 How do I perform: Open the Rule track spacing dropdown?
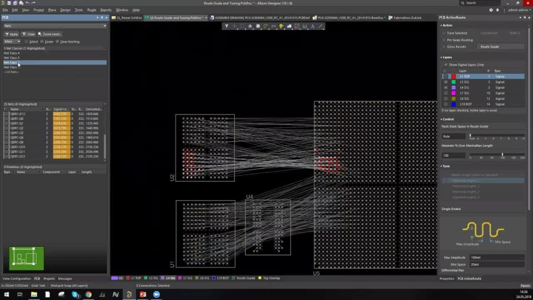[x=453, y=137]
